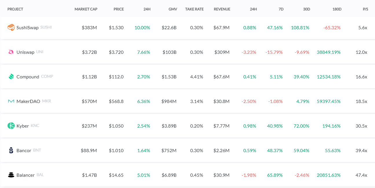Click the Uniswap unicorn logo icon
375x188 pixels.
[x=11, y=52]
